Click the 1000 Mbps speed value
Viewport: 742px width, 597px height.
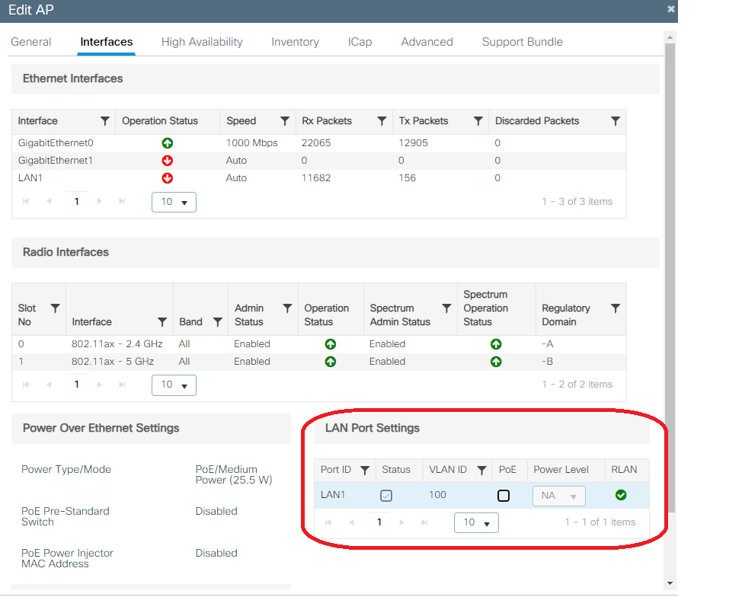click(251, 143)
